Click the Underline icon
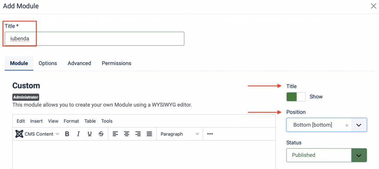 (x=90, y=134)
